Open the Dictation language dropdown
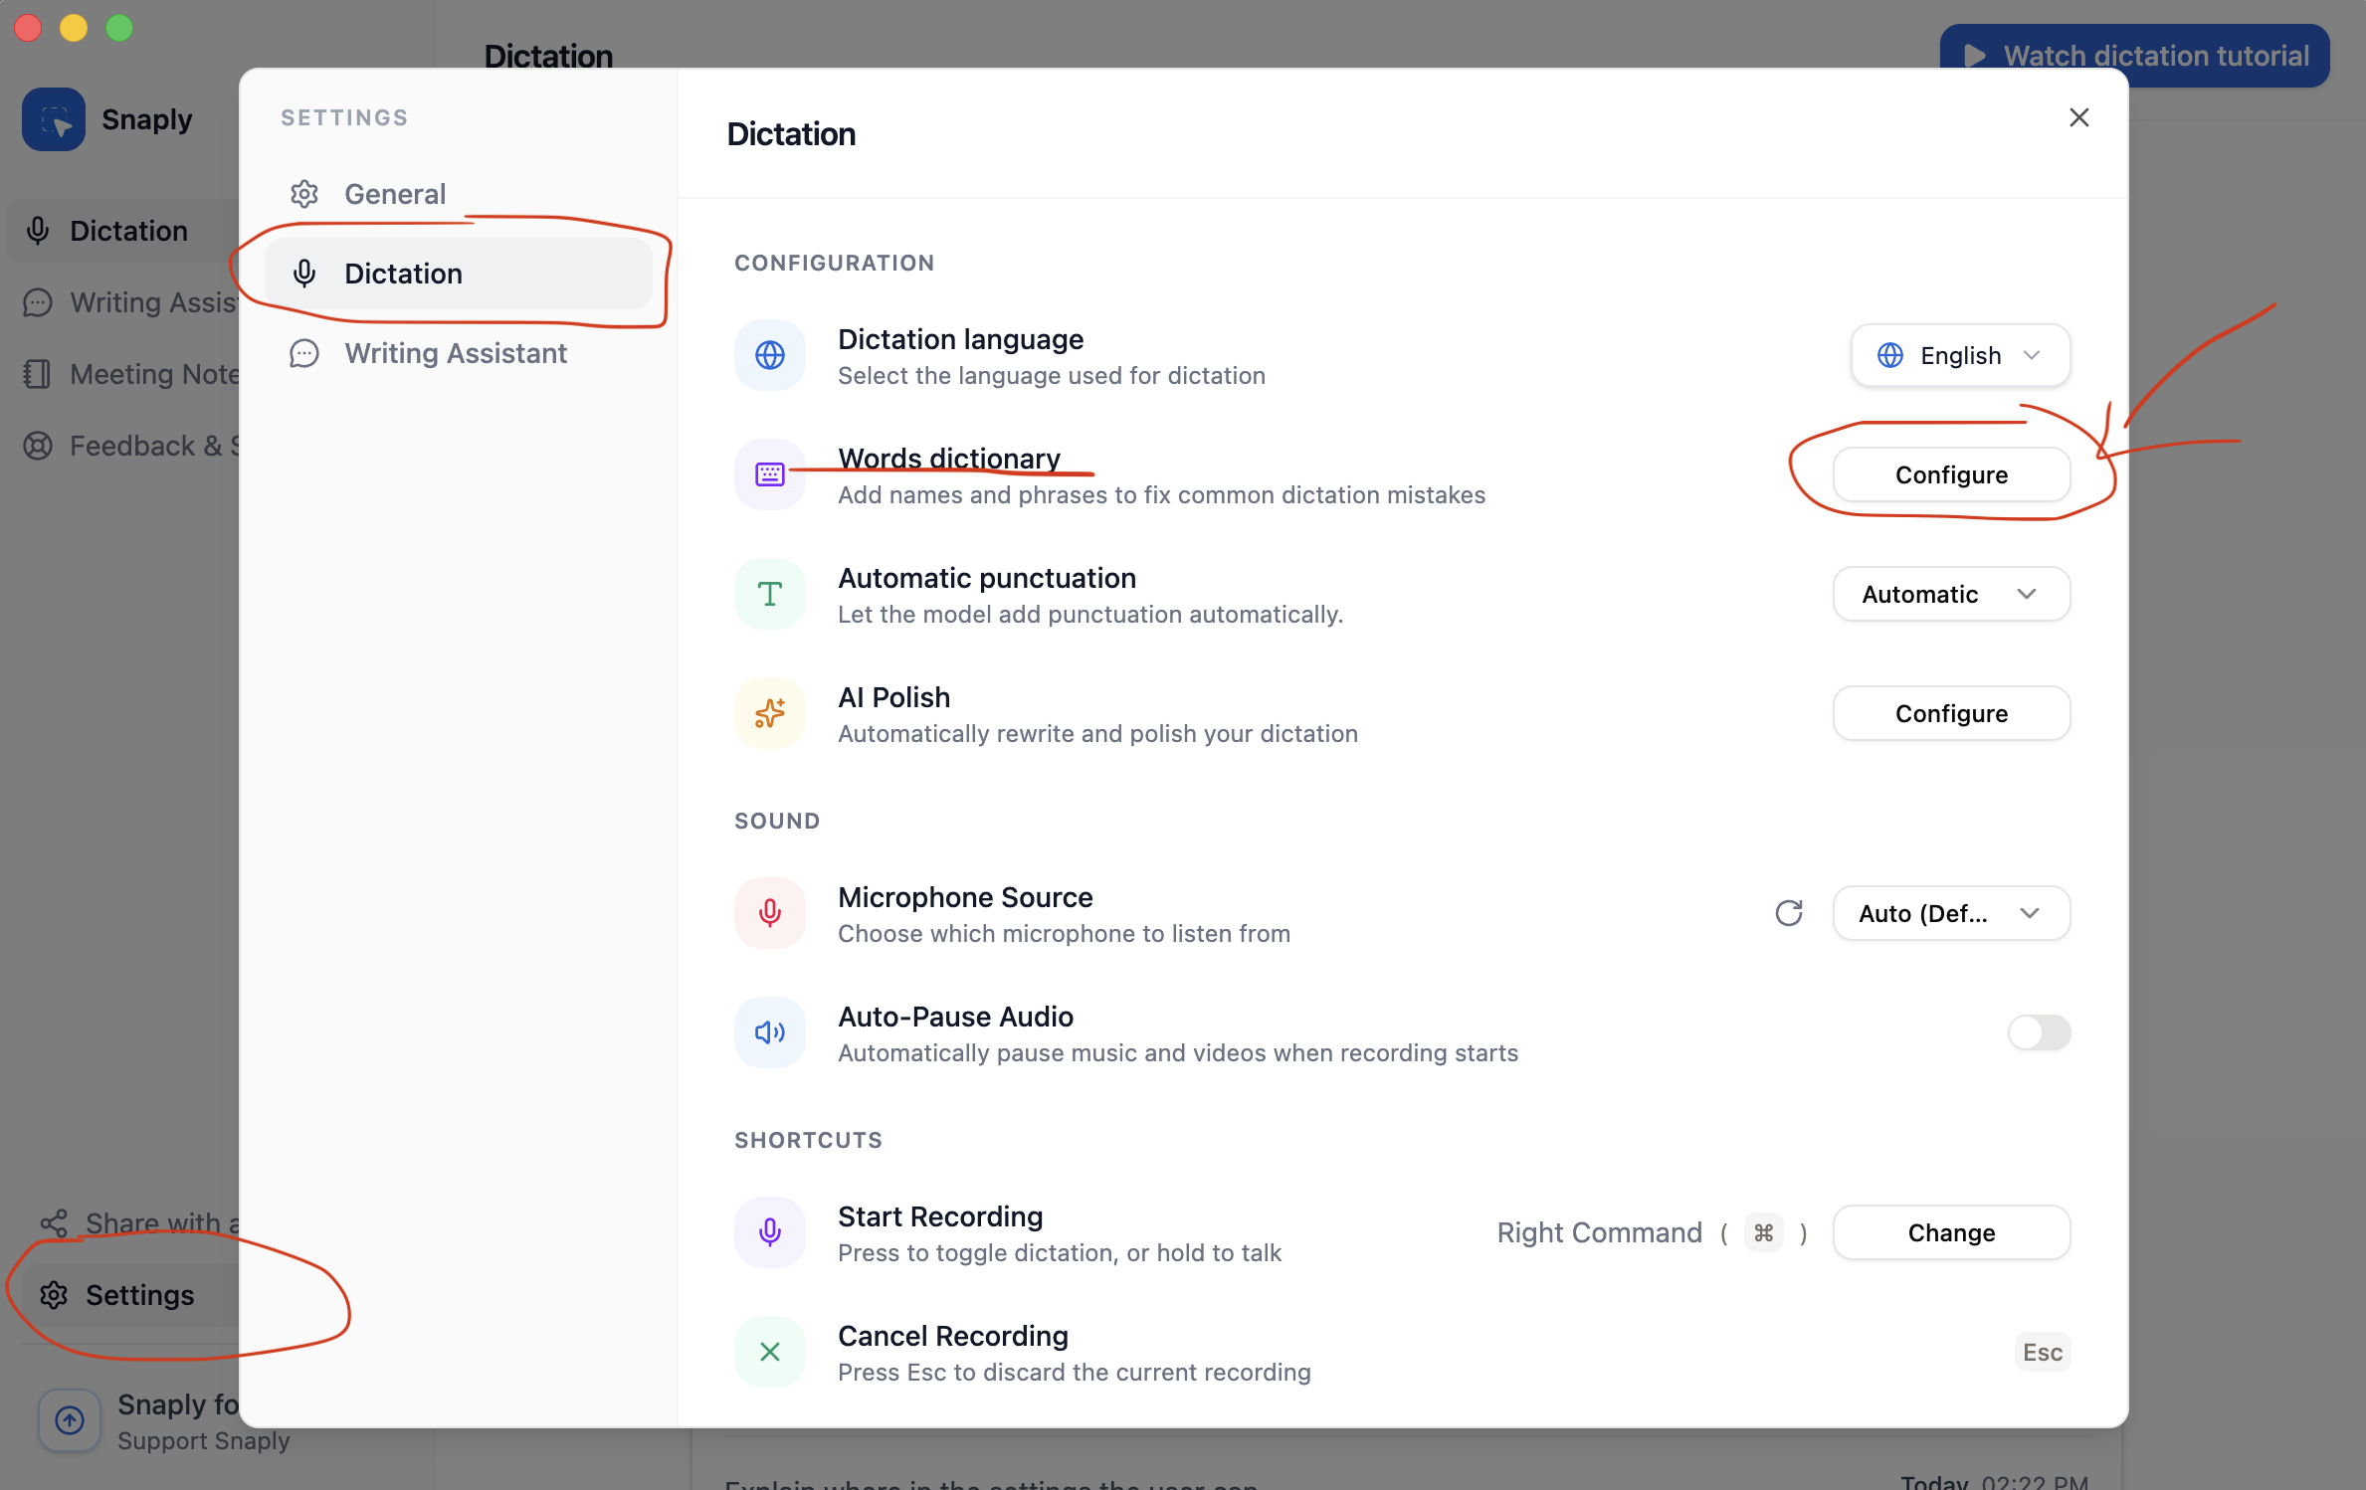 coord(1959,355)
